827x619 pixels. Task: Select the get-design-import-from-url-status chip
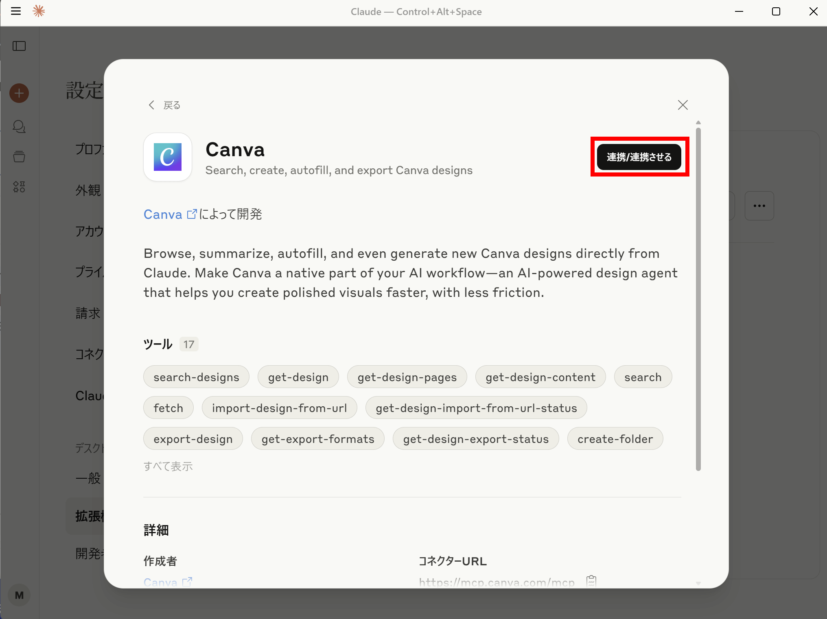pyautogui.click(x=476, y=408)
